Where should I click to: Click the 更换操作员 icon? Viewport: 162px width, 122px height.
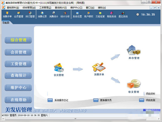click(x=96, y=100)
